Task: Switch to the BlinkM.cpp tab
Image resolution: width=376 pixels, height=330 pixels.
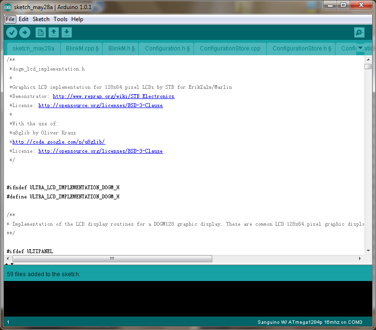Action: pos(82,49)
